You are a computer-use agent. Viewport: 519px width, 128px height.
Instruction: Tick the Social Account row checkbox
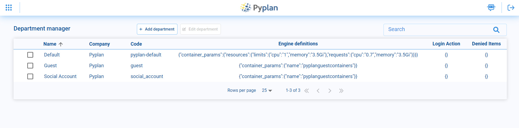30,76
